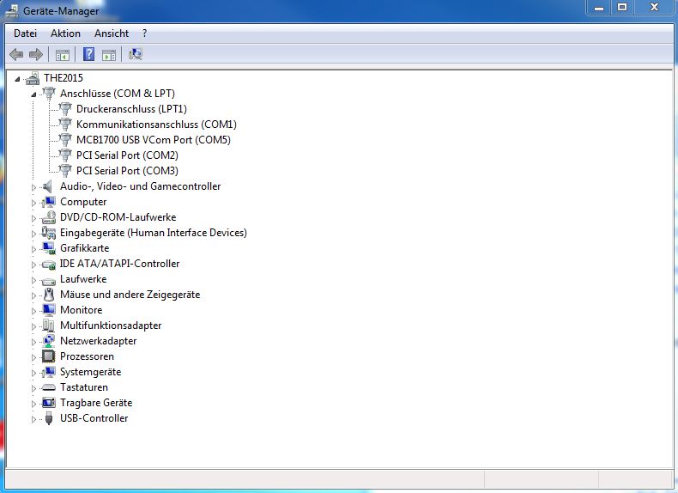Screen dimensions: 678x493
Task: Click the IDE ATA/ATAPI controller icon
Action: tap(48, 264)
